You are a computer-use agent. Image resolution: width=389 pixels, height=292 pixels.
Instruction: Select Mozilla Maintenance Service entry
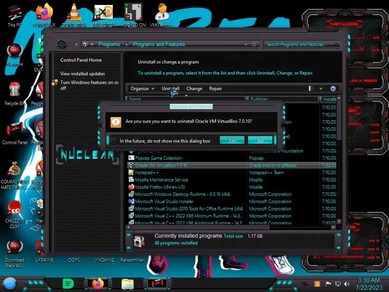coord(232,180)
